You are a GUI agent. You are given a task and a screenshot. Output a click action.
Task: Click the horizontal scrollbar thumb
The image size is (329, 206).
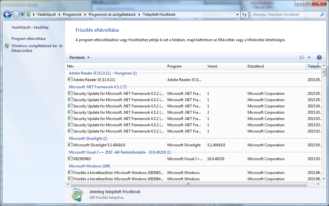pyautogui.click(x=188, y=184)
